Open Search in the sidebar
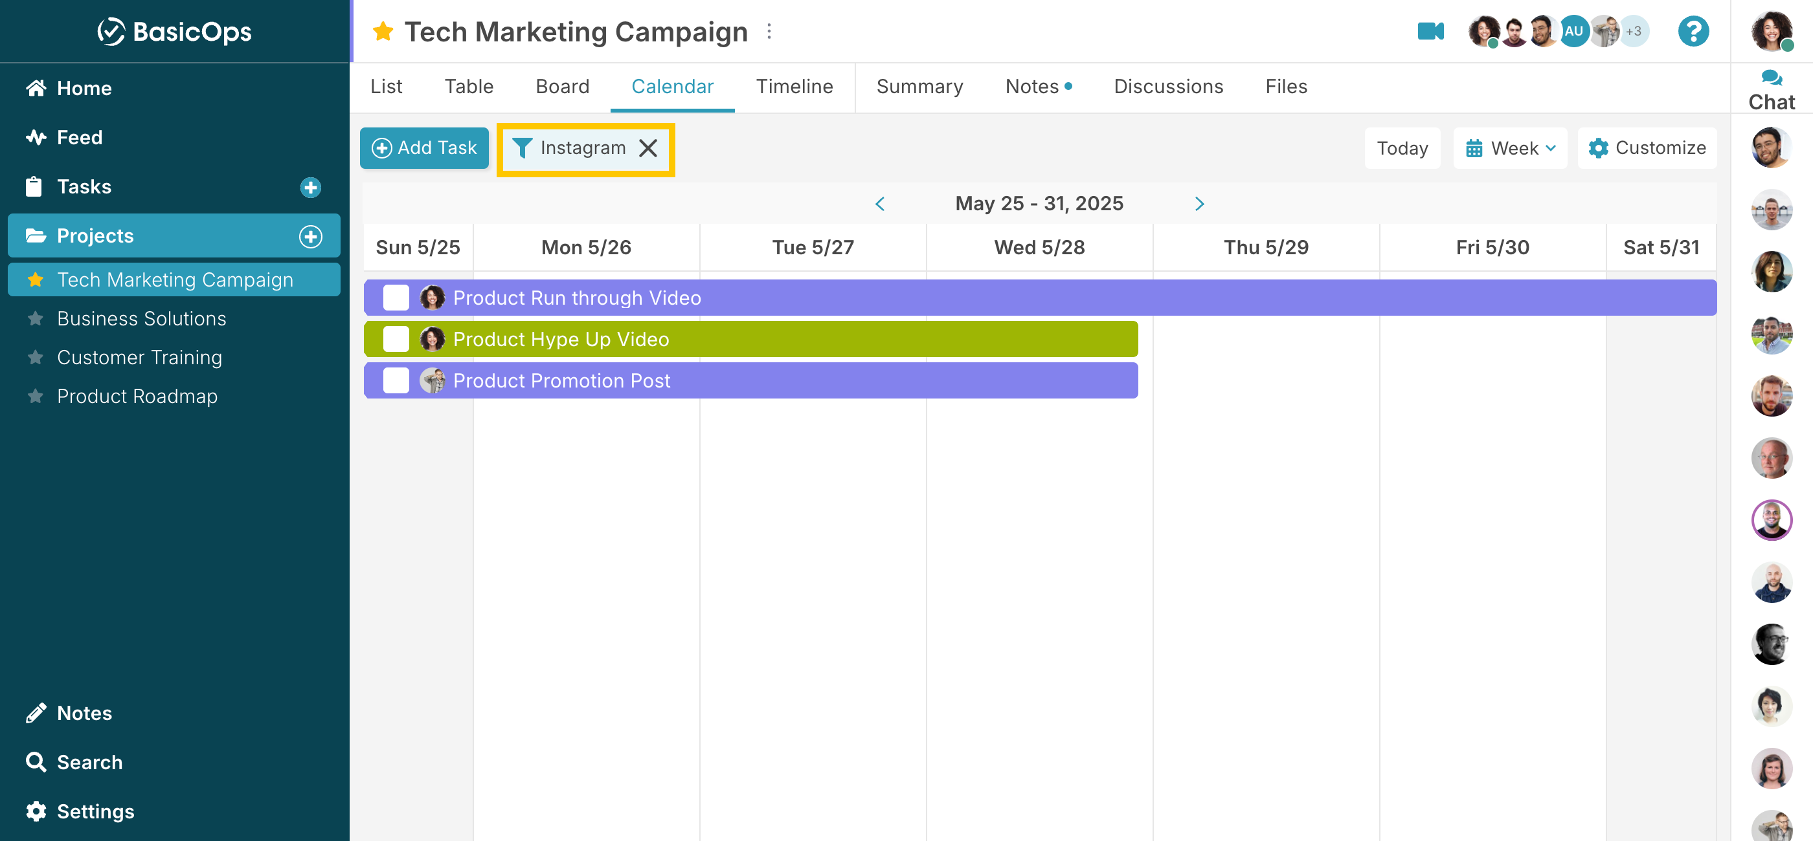1813x841 pixels. pos(74,762)
